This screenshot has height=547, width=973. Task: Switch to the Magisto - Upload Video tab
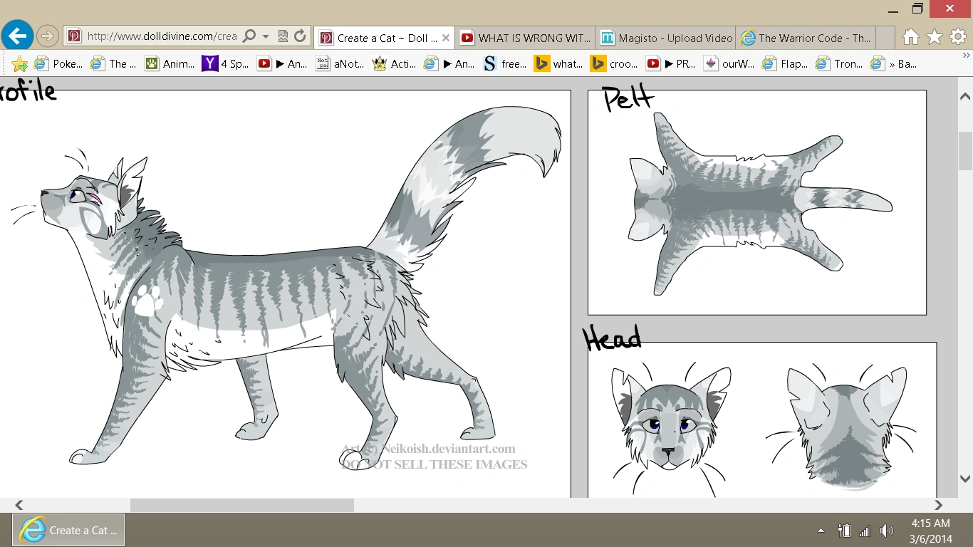[666, 38]
